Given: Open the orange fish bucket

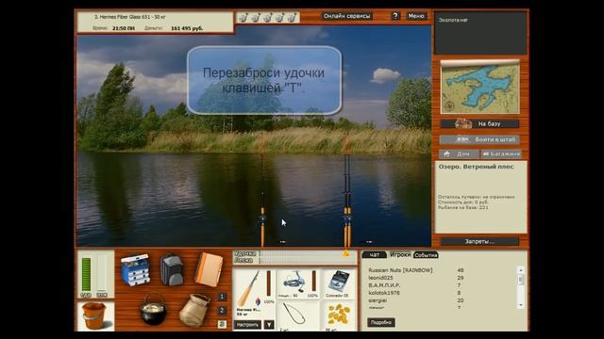Looking at the screenshot, I should click(x=94, y=315).
